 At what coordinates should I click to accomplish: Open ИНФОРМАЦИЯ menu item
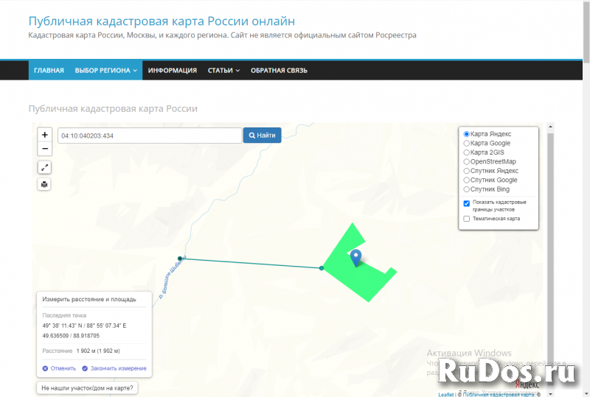tap(173, 70)
